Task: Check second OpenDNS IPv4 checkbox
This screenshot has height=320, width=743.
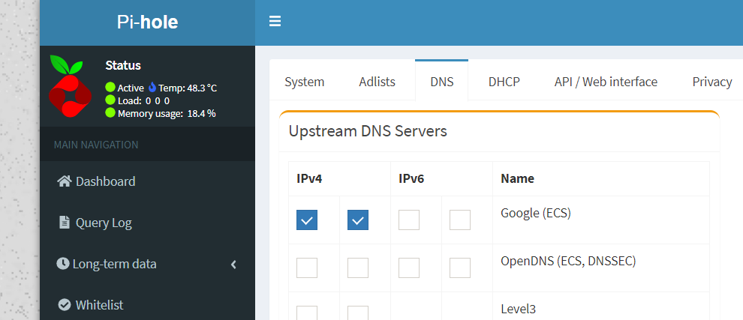Action: 358,268
